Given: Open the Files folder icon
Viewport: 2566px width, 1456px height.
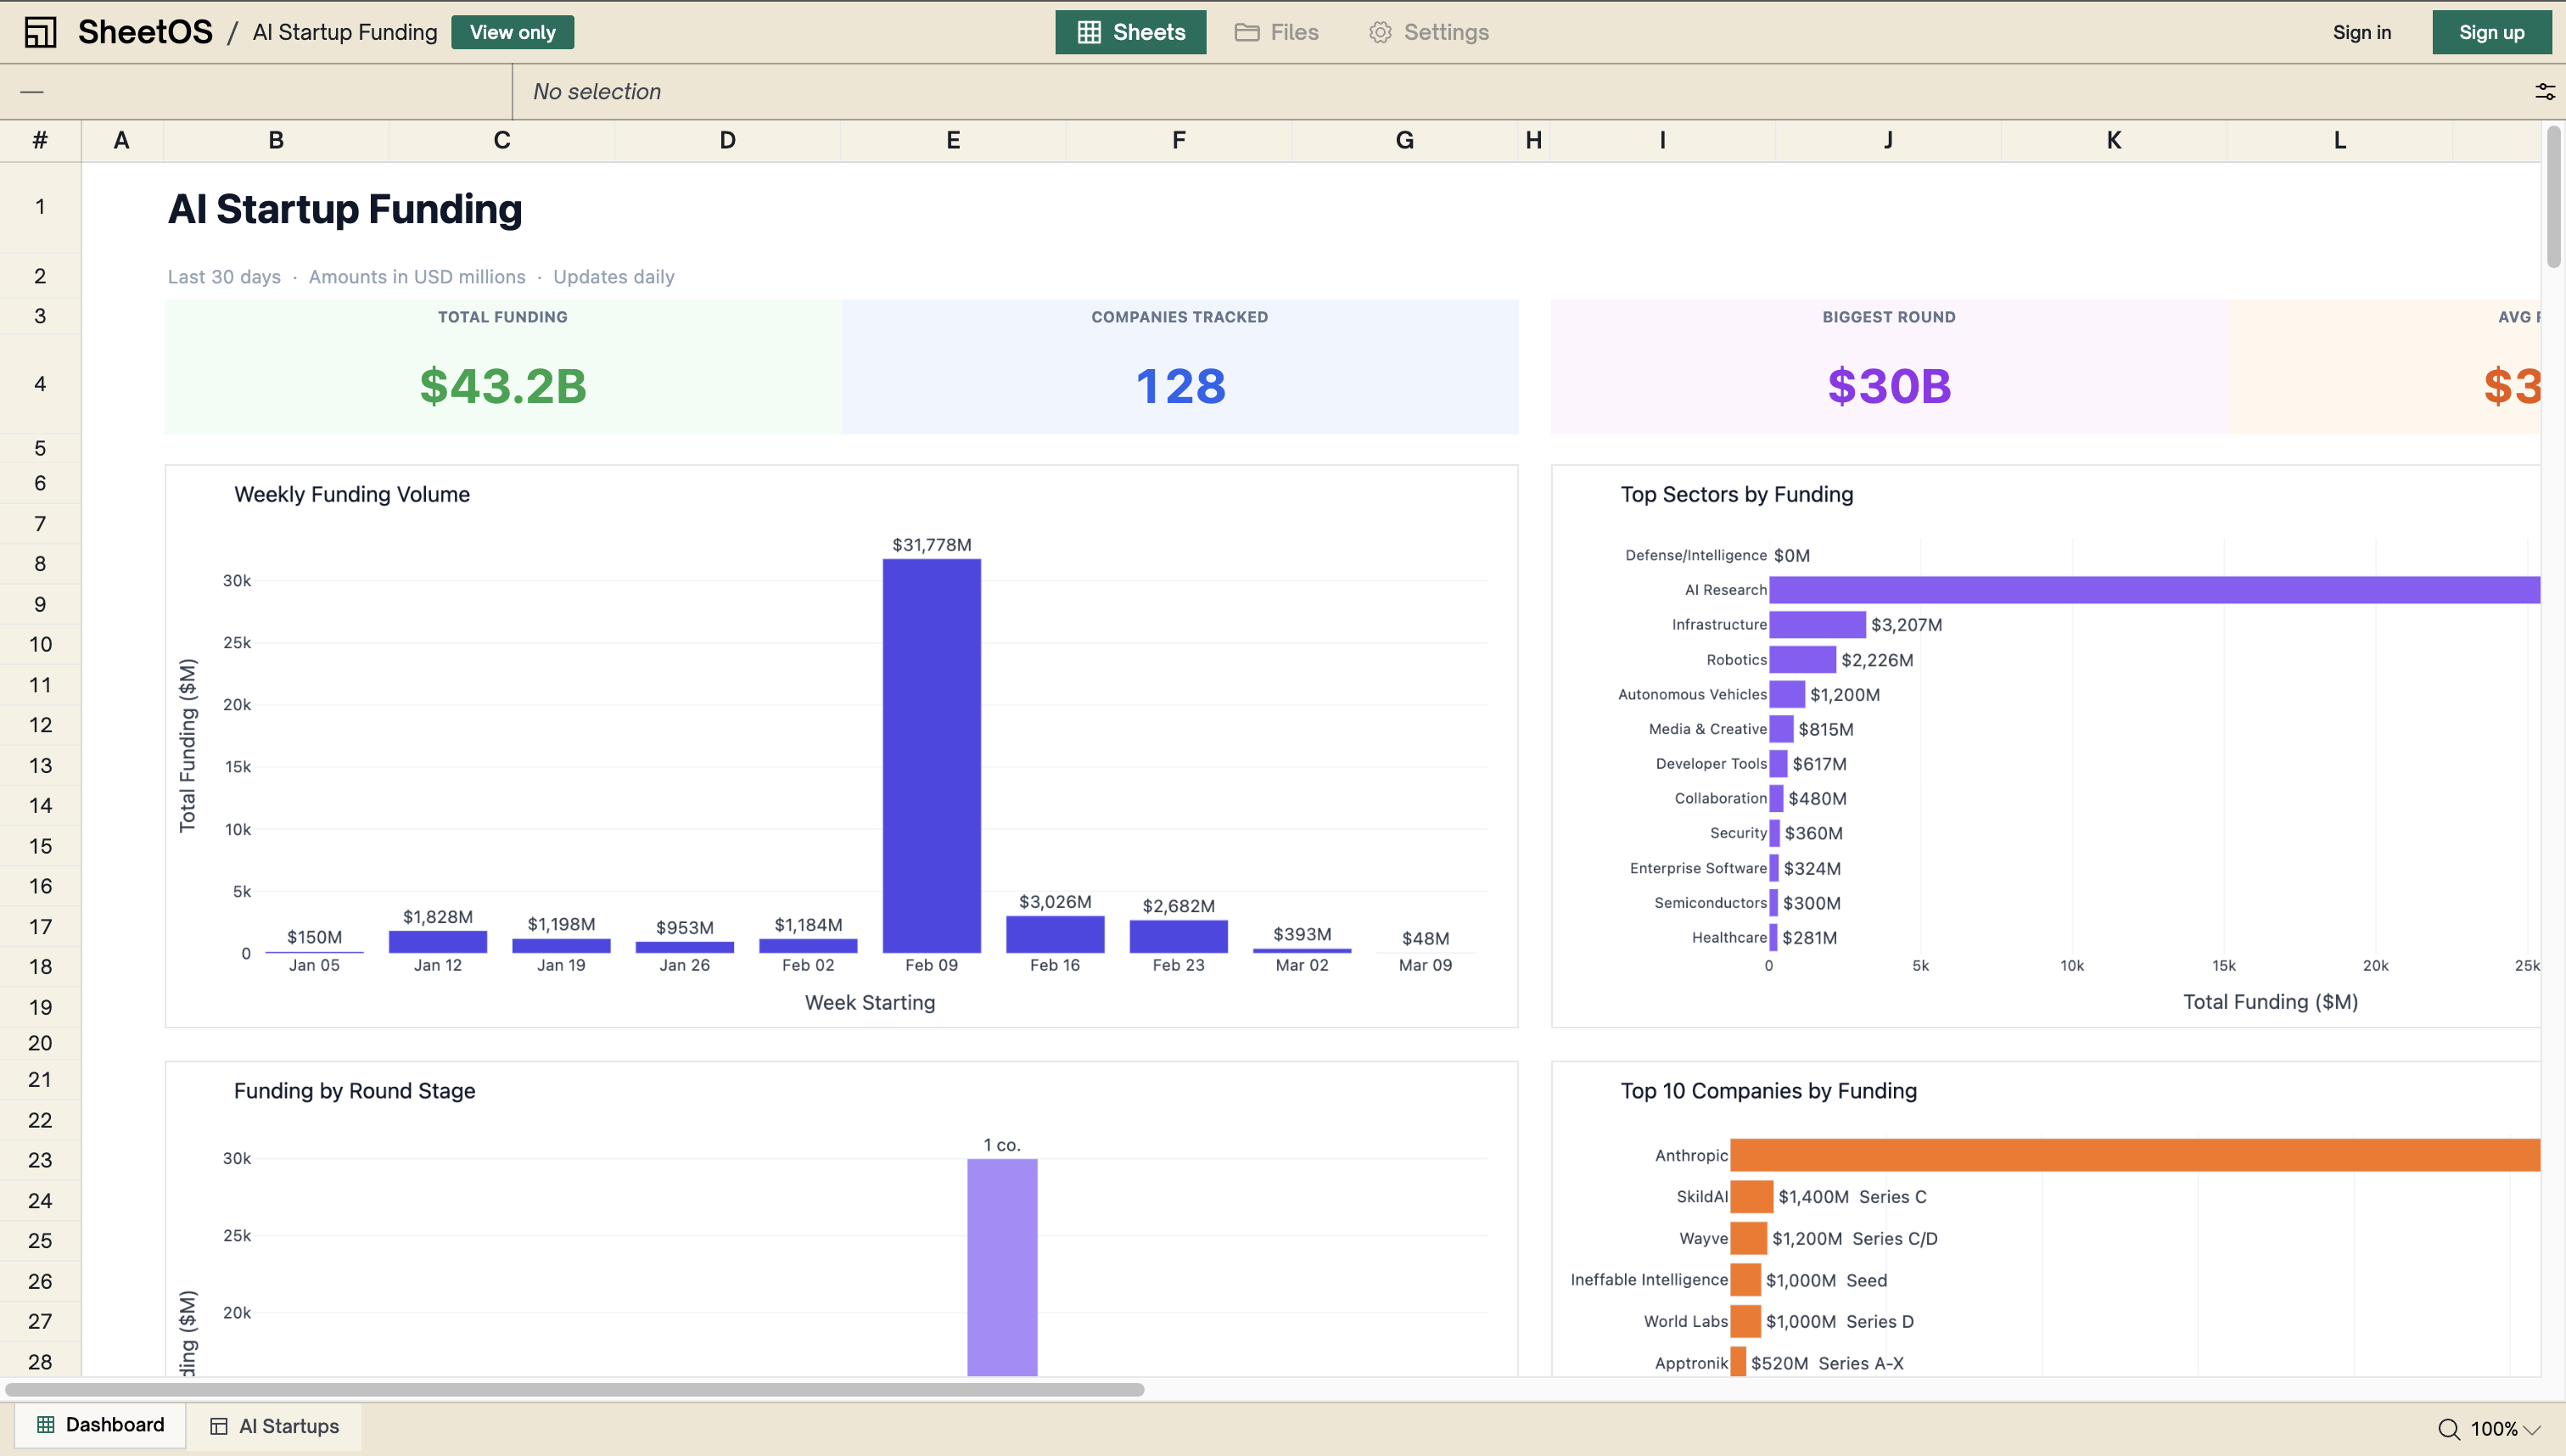Looking at the screenshot, I should [x=1246, y=32].
